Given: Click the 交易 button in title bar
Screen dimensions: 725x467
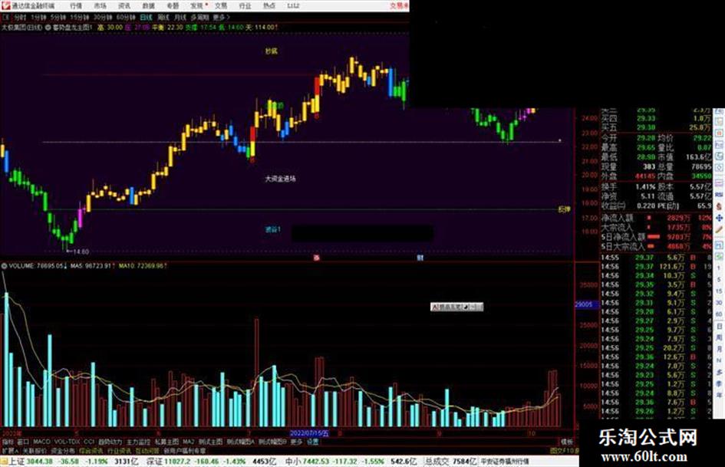Looking at the screenshot, I should 399,5.
